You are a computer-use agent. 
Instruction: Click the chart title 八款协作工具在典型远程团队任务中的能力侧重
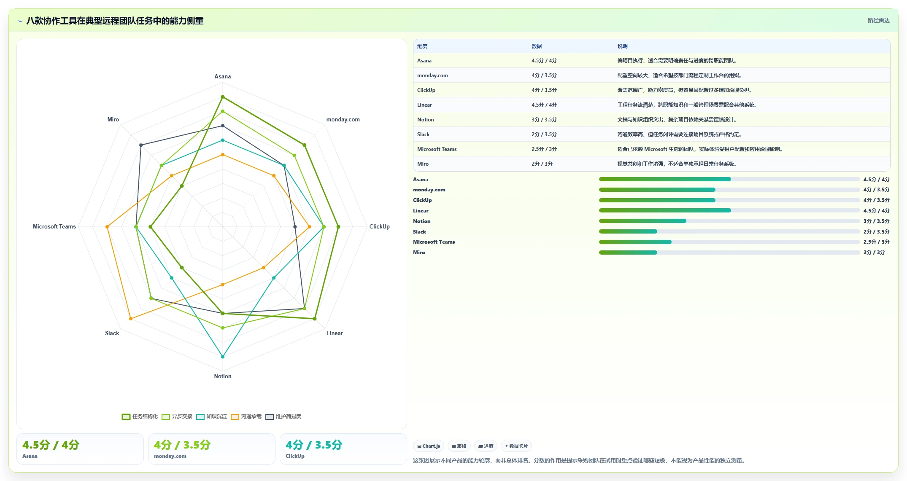(x=115, y=21)
